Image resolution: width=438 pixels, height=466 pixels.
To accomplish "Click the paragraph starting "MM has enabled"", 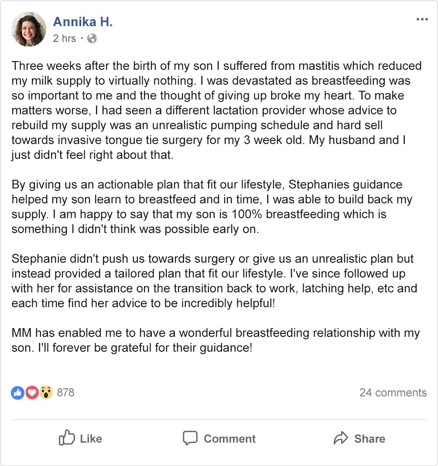I will [x=216, y=341].
